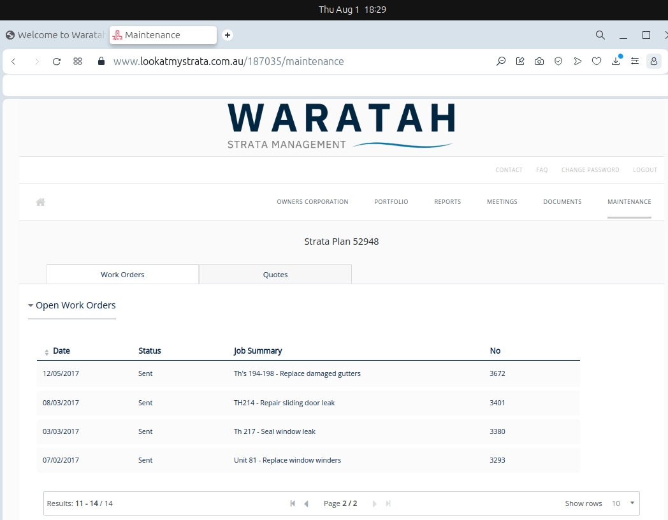Open the Contact link
Screen dimensions: 668x520
pyautogui.click(x=509, y=170)
